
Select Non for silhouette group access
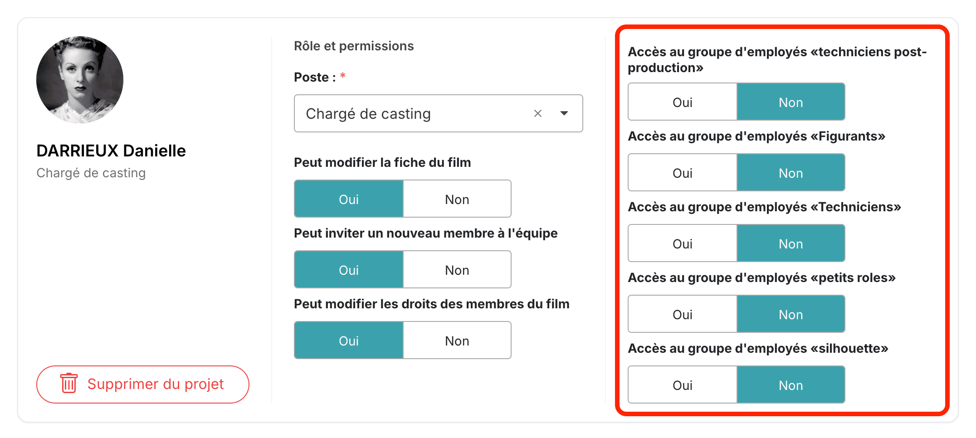pos(791,385)
